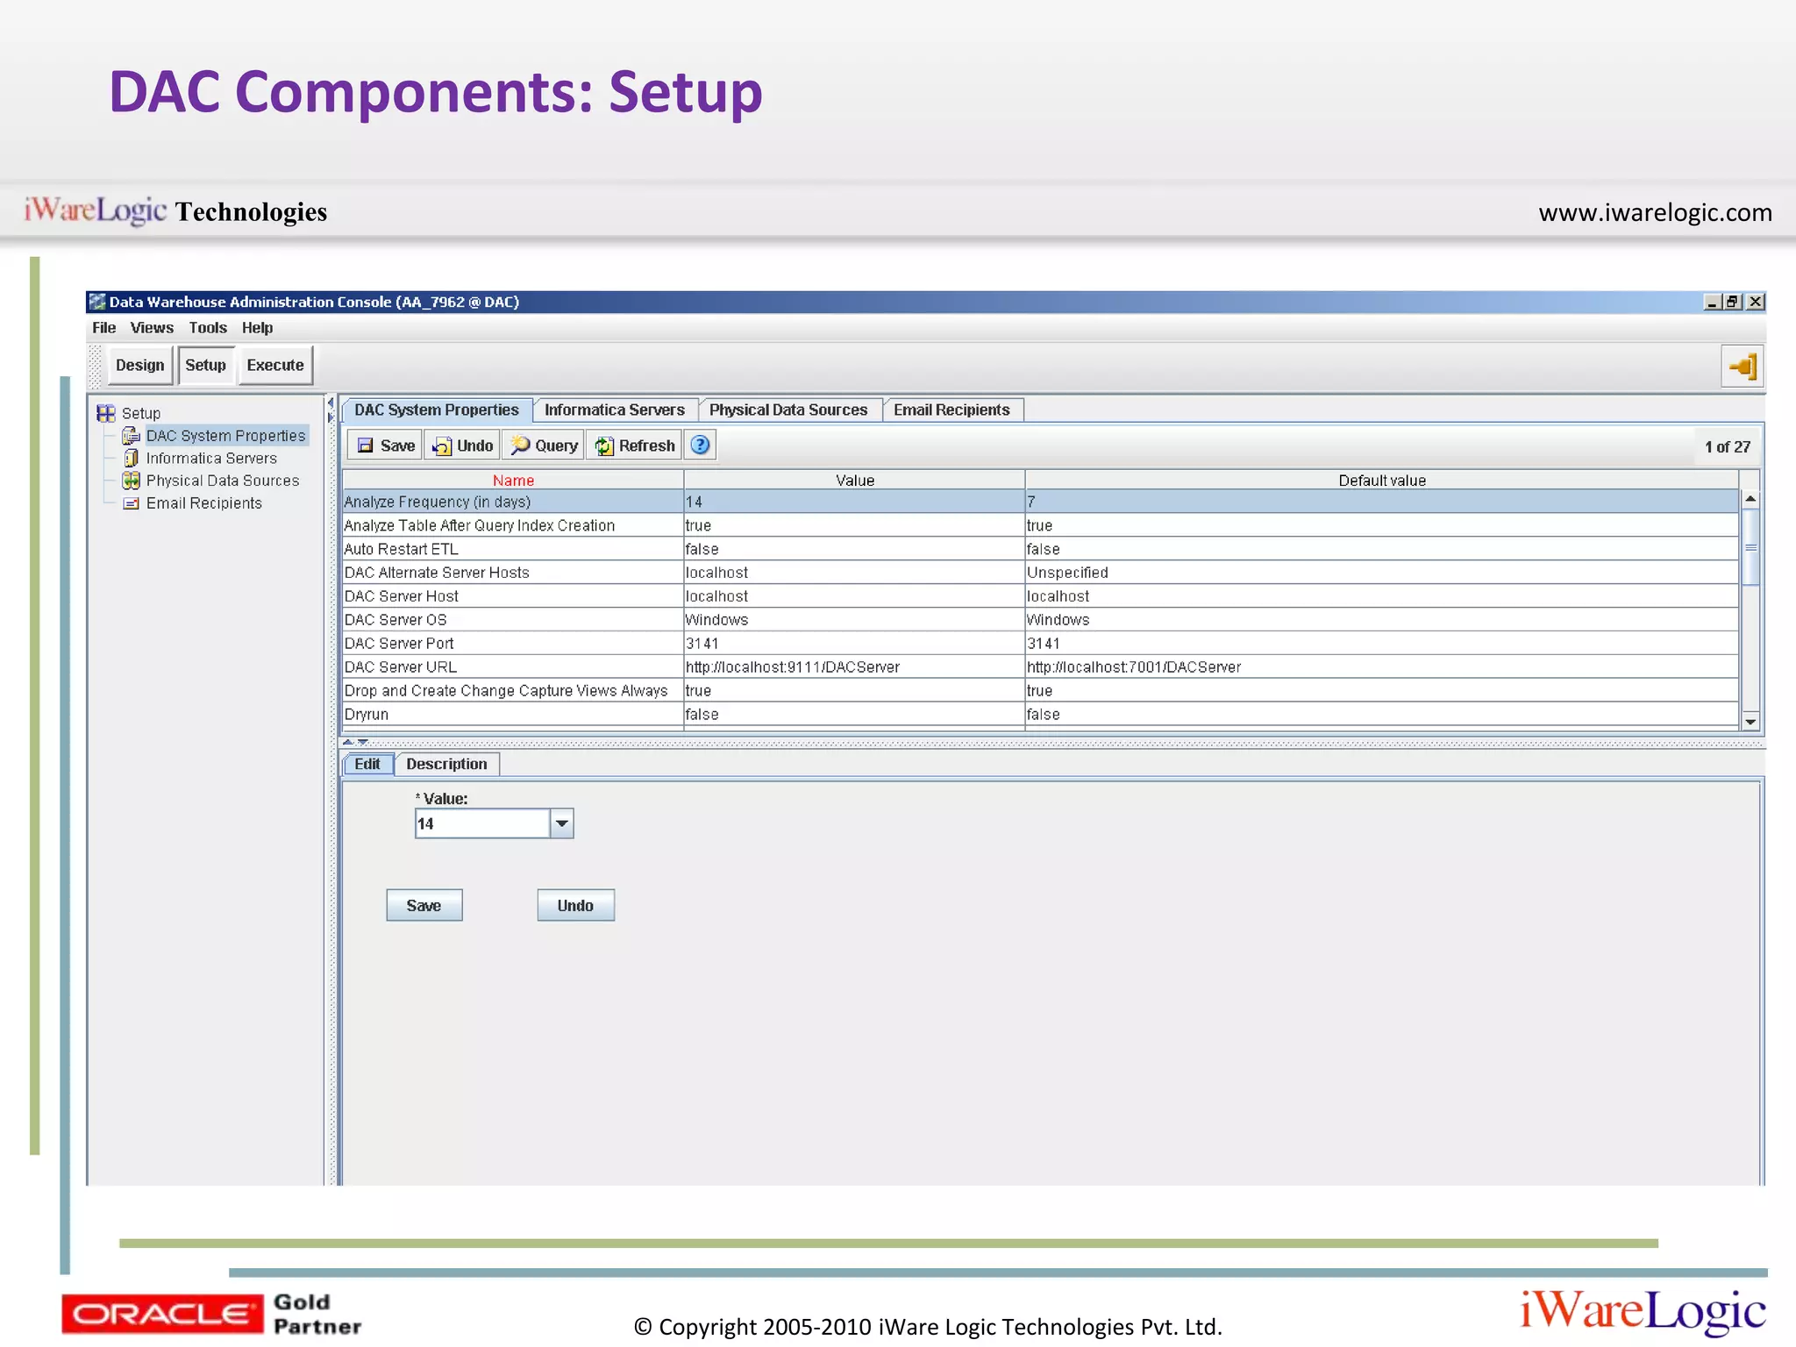
Task: Select the Dryrun row
Action: 1040,715
